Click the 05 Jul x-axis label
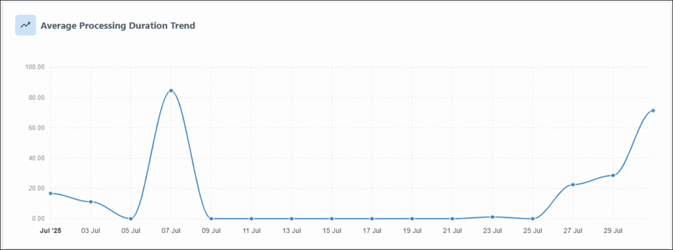Screen dimensions: 673x250 (131, 231)
